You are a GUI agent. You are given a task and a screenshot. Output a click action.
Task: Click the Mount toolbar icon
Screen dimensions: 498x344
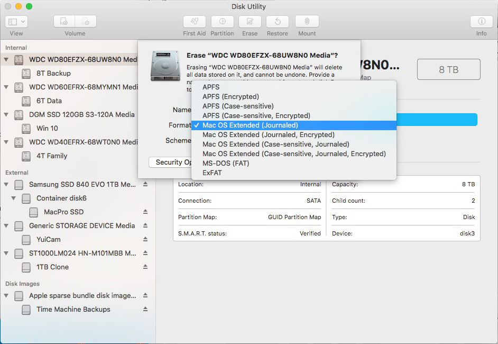tap(307, 22)
